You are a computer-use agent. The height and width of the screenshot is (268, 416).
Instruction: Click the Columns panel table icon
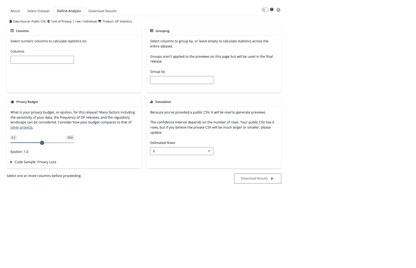pyautogui.click(x=12, y=31)
